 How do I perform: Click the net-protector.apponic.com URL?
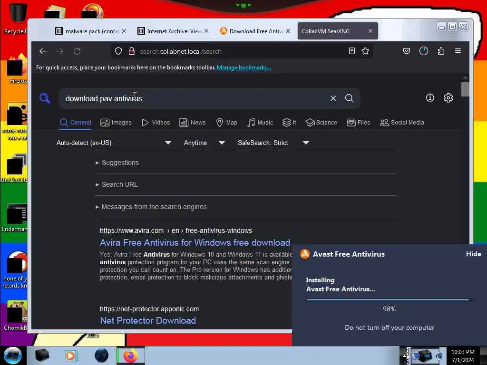149,309
